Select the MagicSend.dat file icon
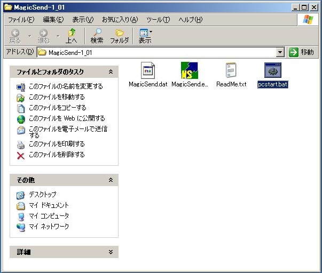Screen dimensions: 322x273 pyautogui.click(x=148, y=70)
